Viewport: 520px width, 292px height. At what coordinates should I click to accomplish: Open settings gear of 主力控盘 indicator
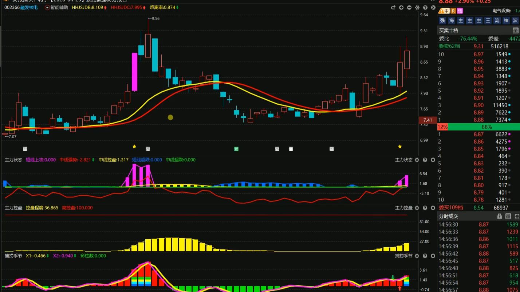coord(417,208)
